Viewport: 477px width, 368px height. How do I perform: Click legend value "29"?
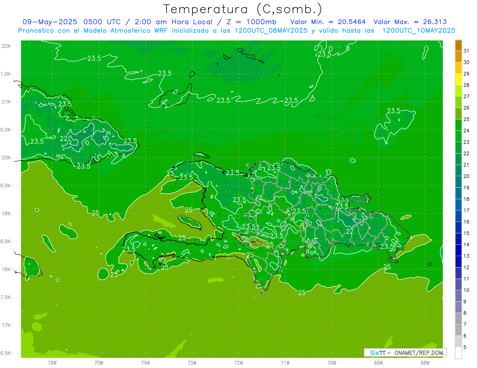click(467, 74)
